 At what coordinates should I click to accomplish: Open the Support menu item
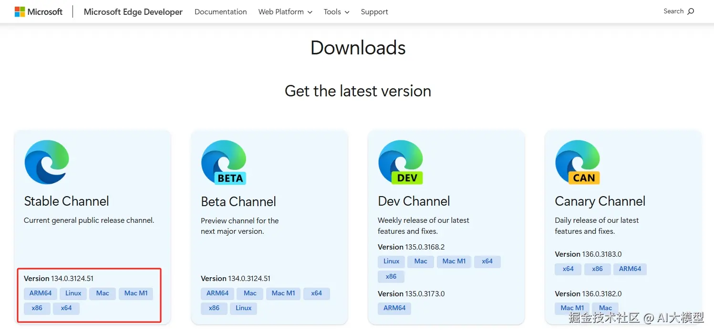[374, 12]
